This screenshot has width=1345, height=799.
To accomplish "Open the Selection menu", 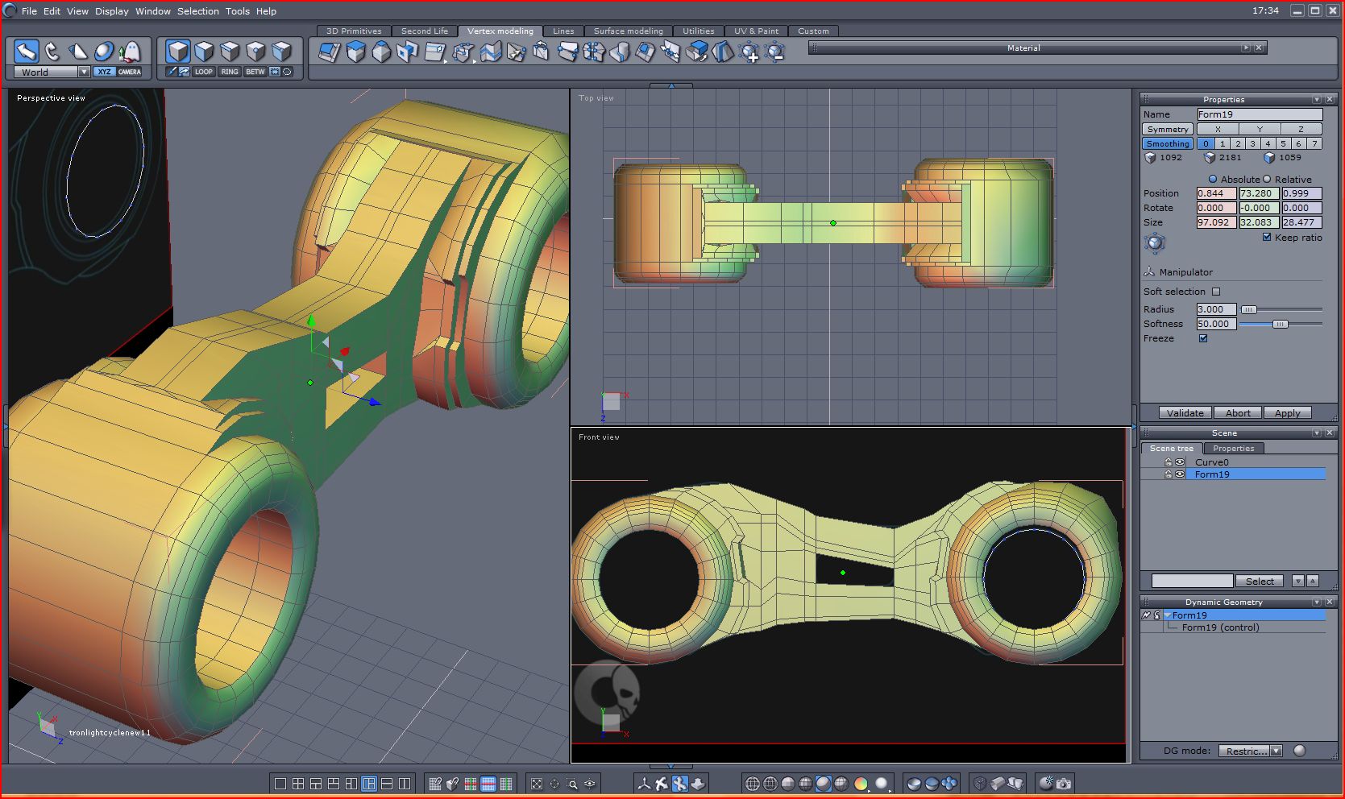I will pyautogui.click(x=197, y=11).
